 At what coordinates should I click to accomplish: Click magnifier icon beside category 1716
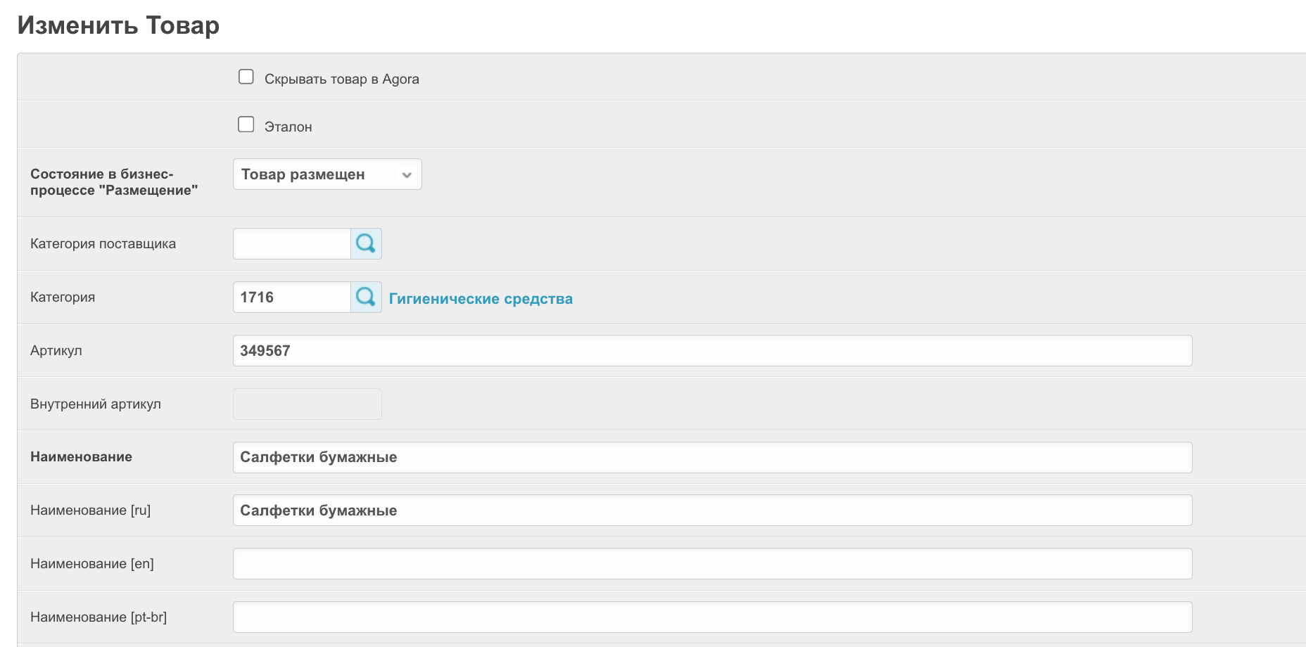click(366, 297)
